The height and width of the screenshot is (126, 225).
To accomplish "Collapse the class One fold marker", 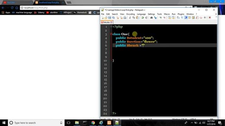I will tap(111, 34).
